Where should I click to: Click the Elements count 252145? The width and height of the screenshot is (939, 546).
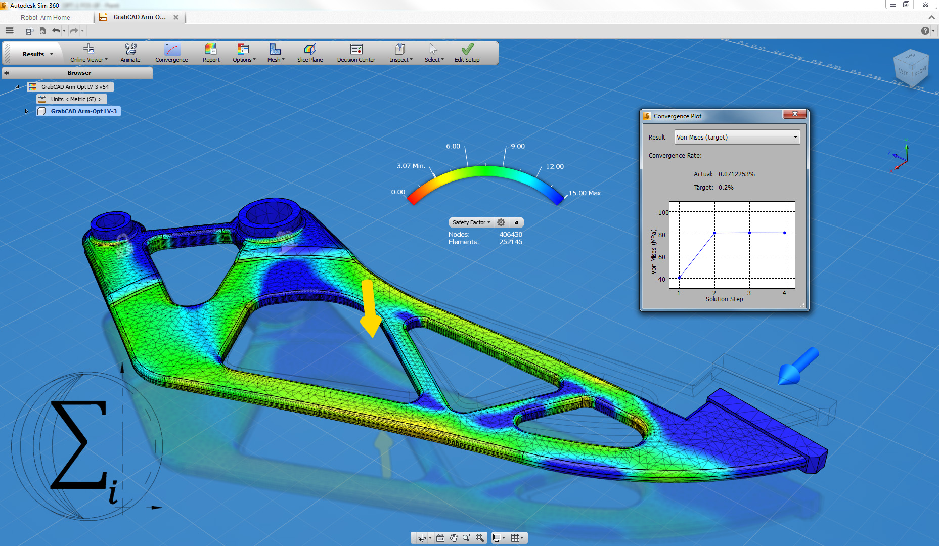(511, 242)
